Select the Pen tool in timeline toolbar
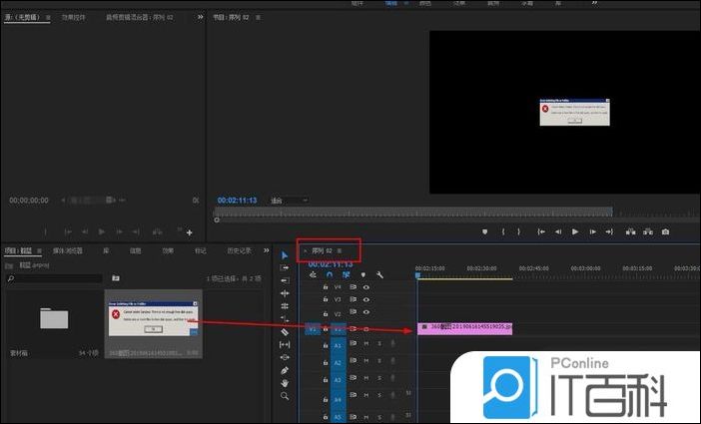The width and height of the screenshot is (701, 424). tap(285, 370)
